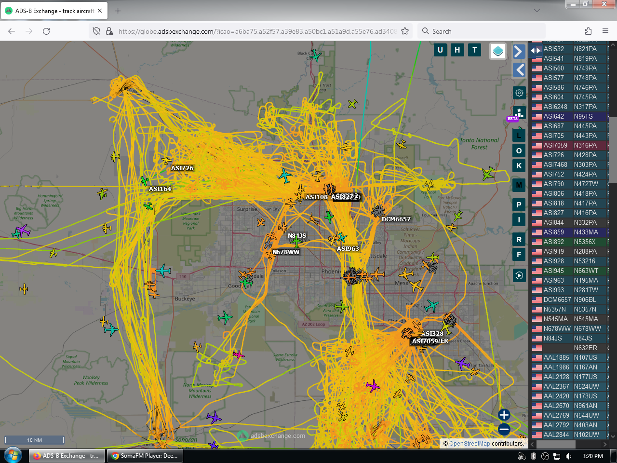Open the BETA stats chart button
This screenshot has height=463, width=617.
point(519,114)
